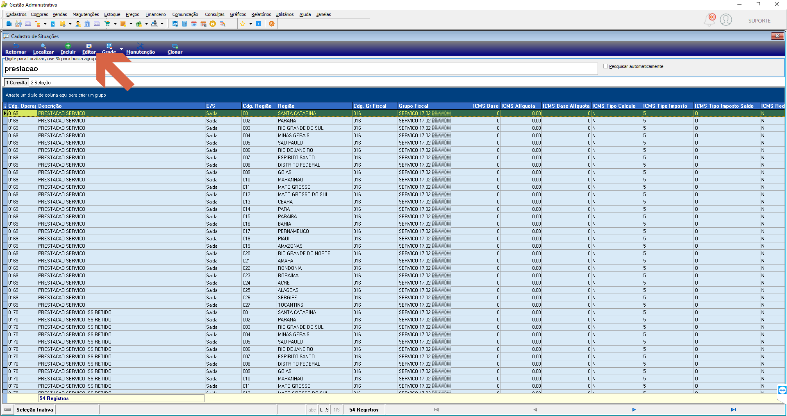
Task: Select the TOCANTINS row
Action: pos(393,305)
